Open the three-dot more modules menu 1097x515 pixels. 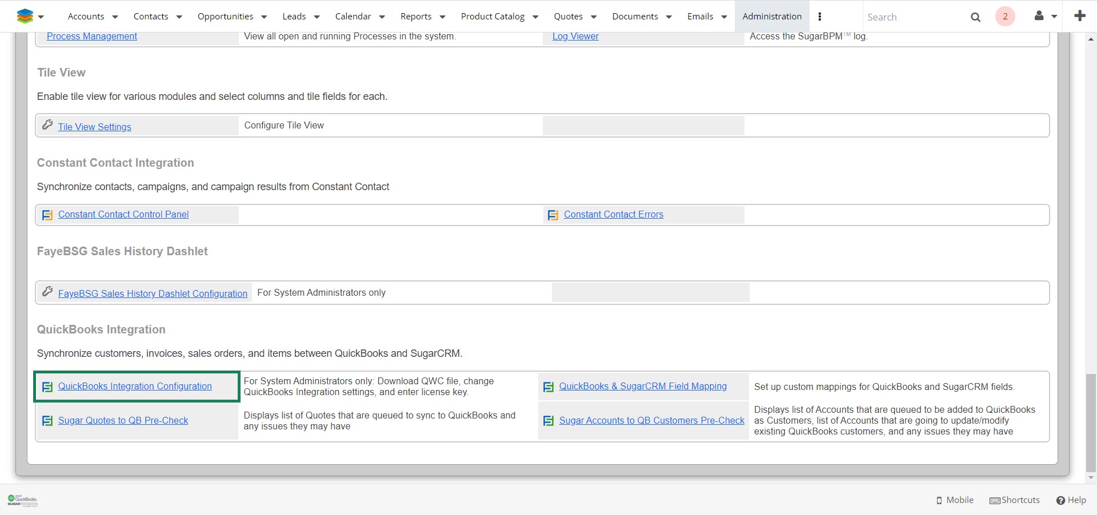(x=820, y=17)
